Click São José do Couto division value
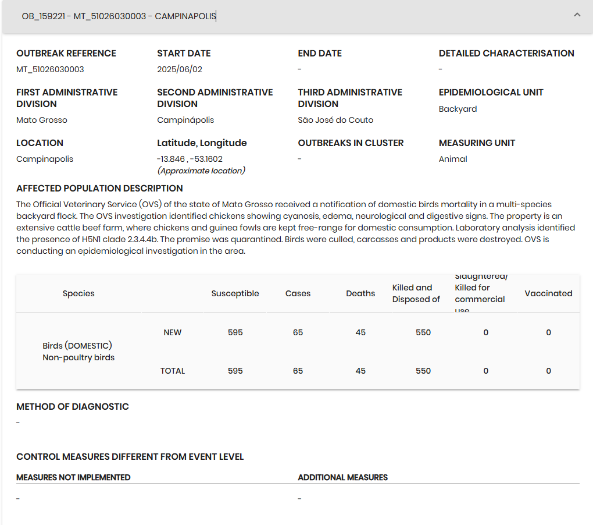 (335, 120)
